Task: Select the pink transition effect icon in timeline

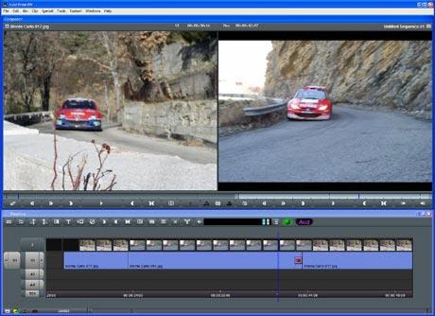Action: 298,260
